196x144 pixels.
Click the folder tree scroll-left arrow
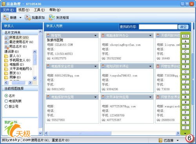coord(6,83)
